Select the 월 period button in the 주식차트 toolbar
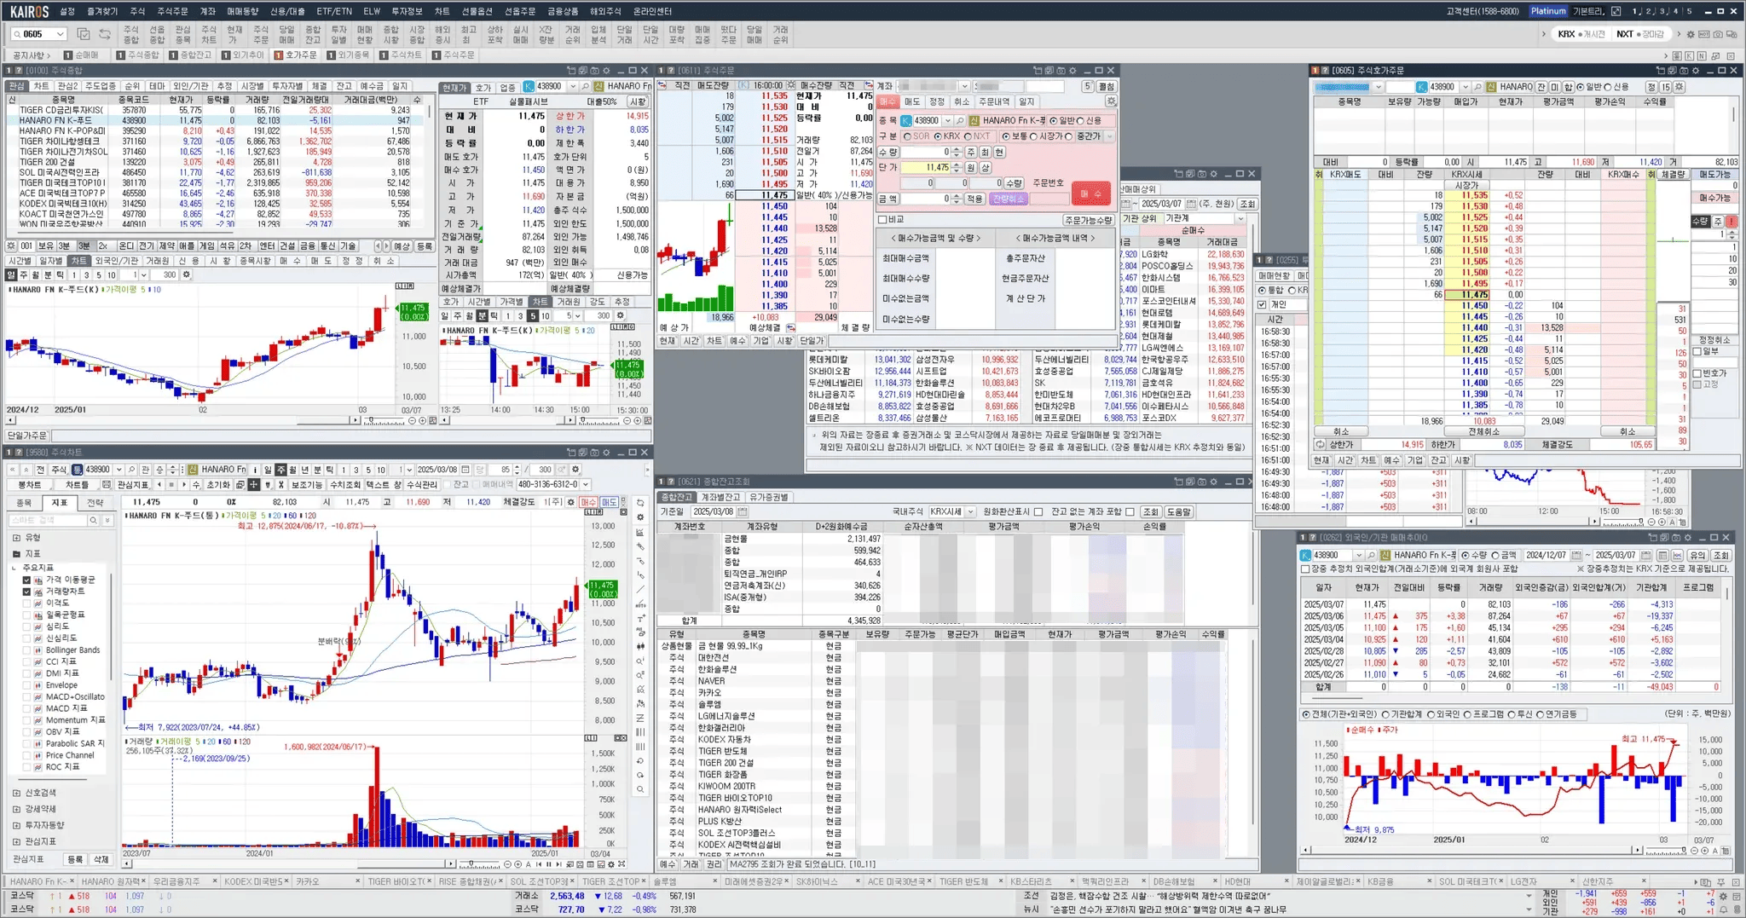 pyautogui.click(x=292, y=470)
